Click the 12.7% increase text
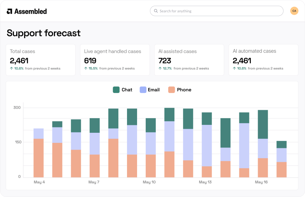 [167, 69]
